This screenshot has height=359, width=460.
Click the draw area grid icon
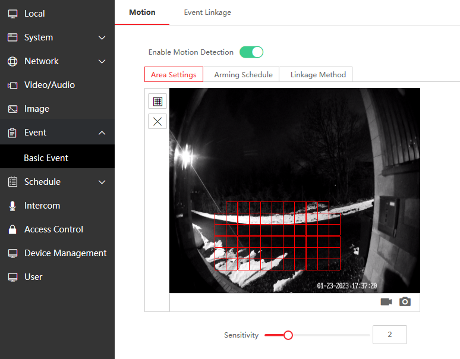(157, 101)
